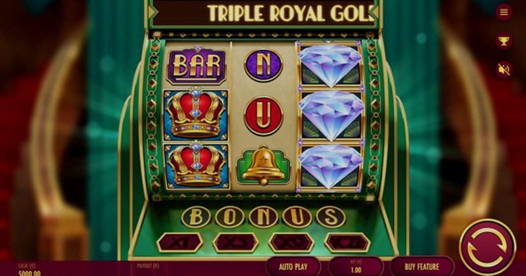
Task: Click the red U letter symbol
Action: 264,116
